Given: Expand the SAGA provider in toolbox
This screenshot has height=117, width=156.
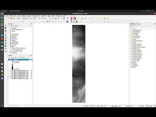Looking at the screenshot, I should (130, 67).
